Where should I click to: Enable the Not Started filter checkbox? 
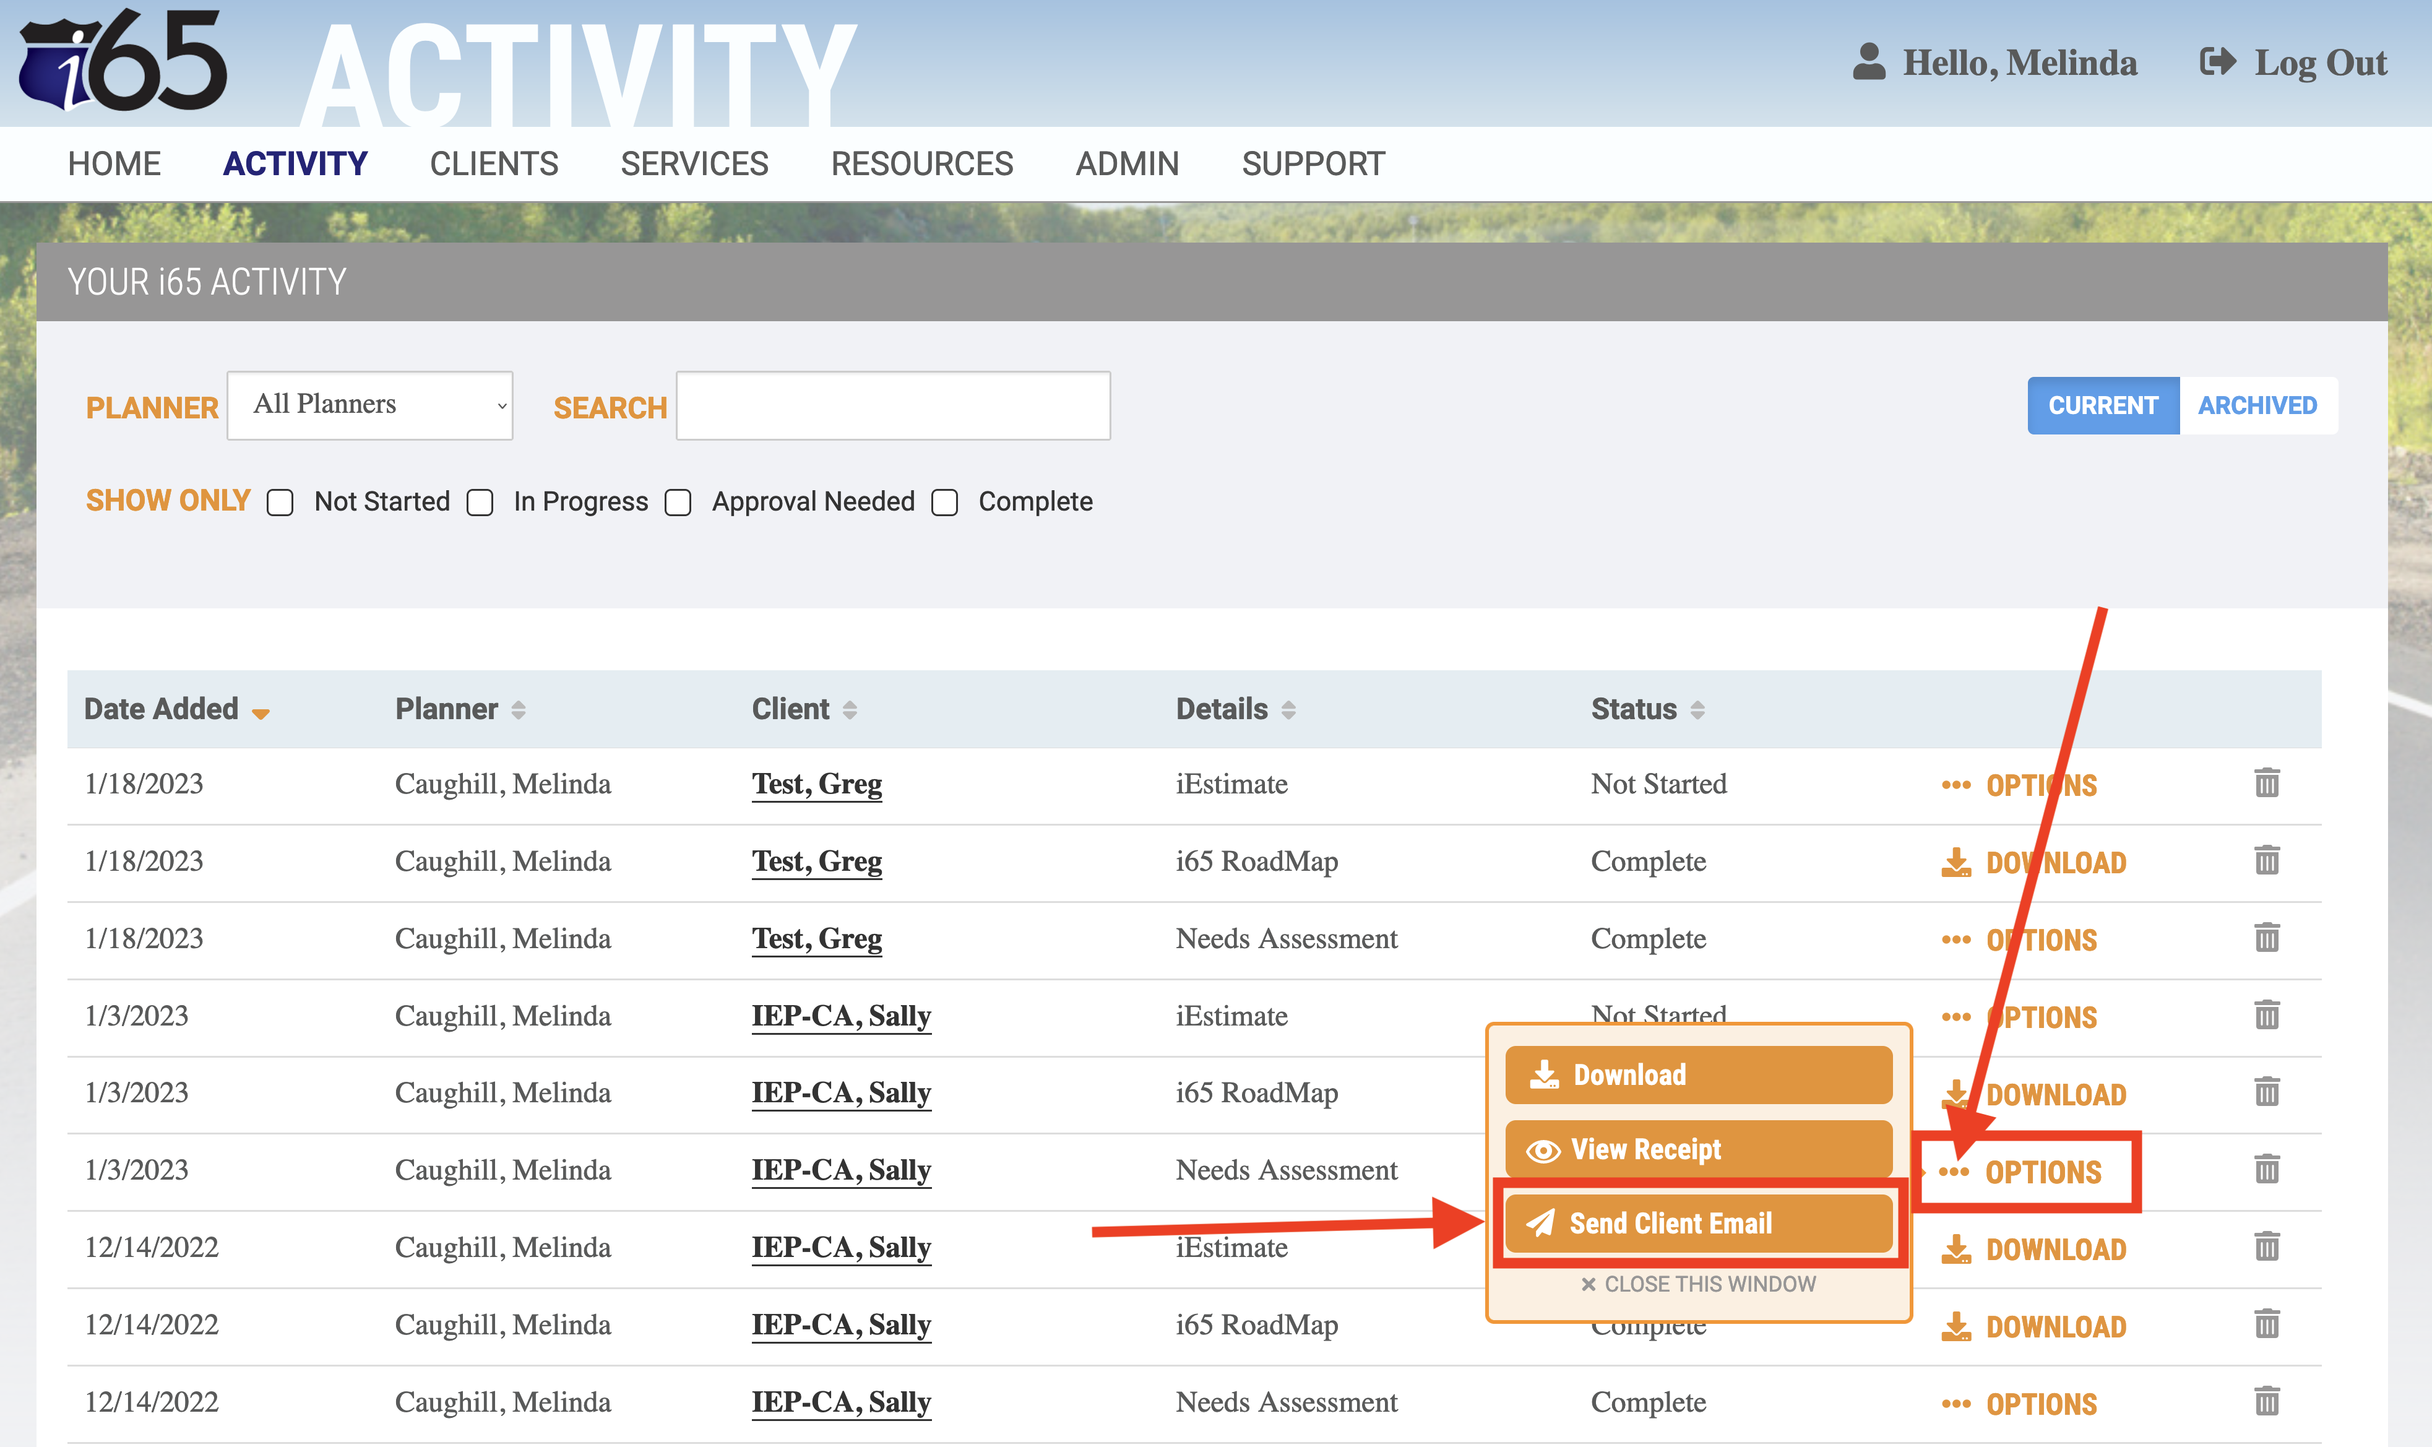[280, 502]
